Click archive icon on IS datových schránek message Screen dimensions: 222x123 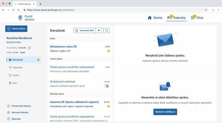coord(107,86)
